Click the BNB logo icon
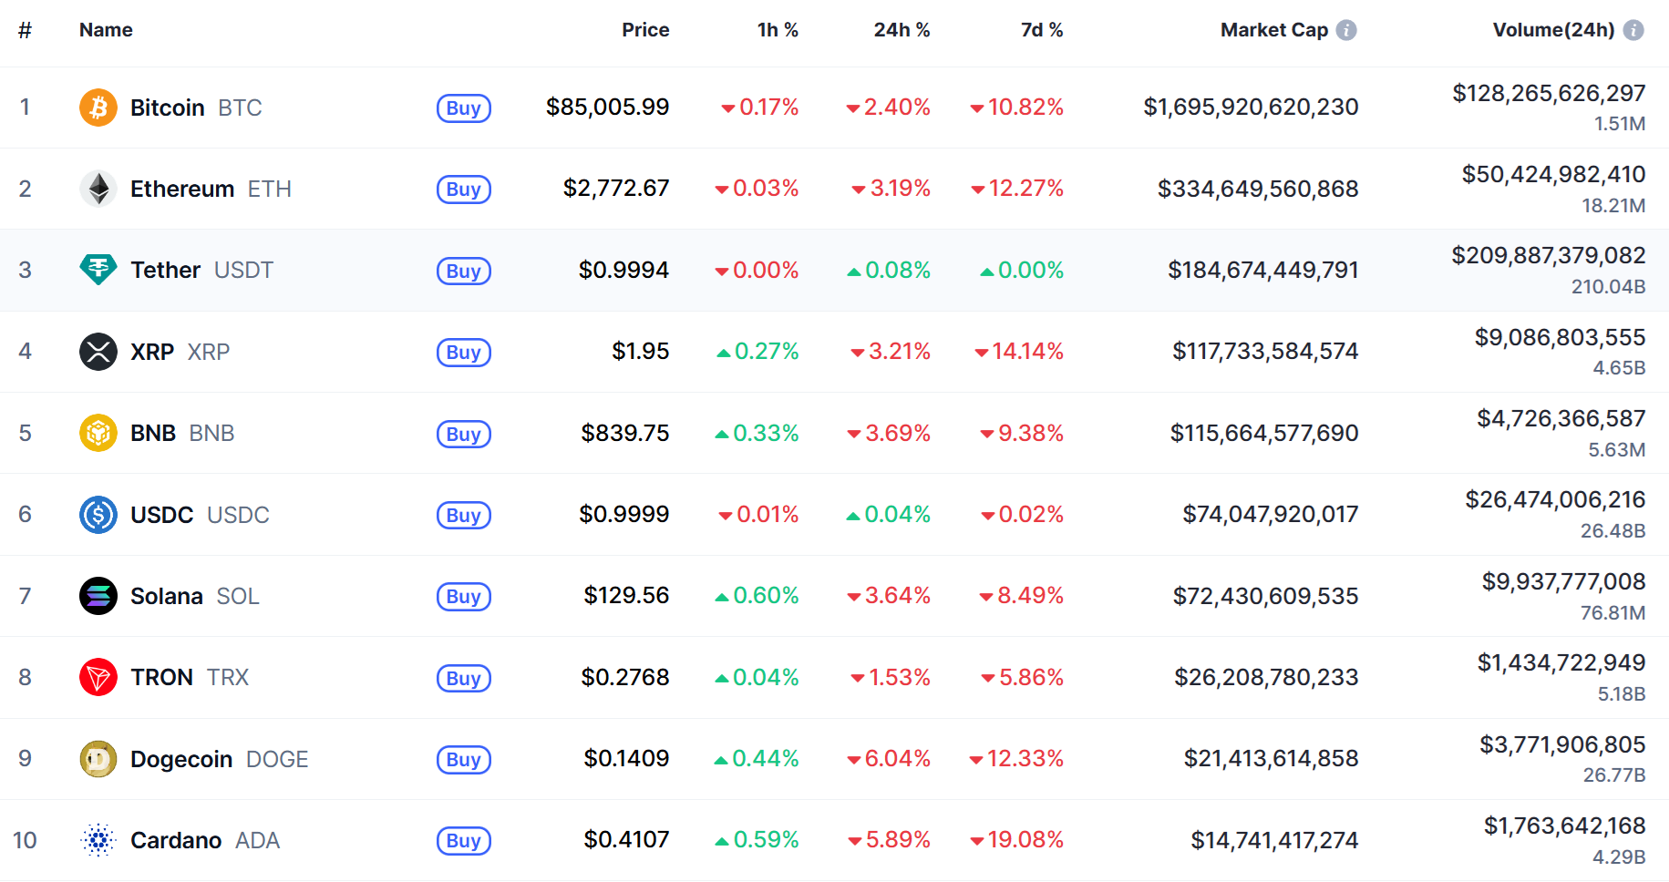 click(x=98, y=433)
